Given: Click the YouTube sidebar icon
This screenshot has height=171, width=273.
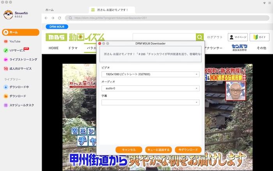Looking at the screenshot, I should [6, 41].
